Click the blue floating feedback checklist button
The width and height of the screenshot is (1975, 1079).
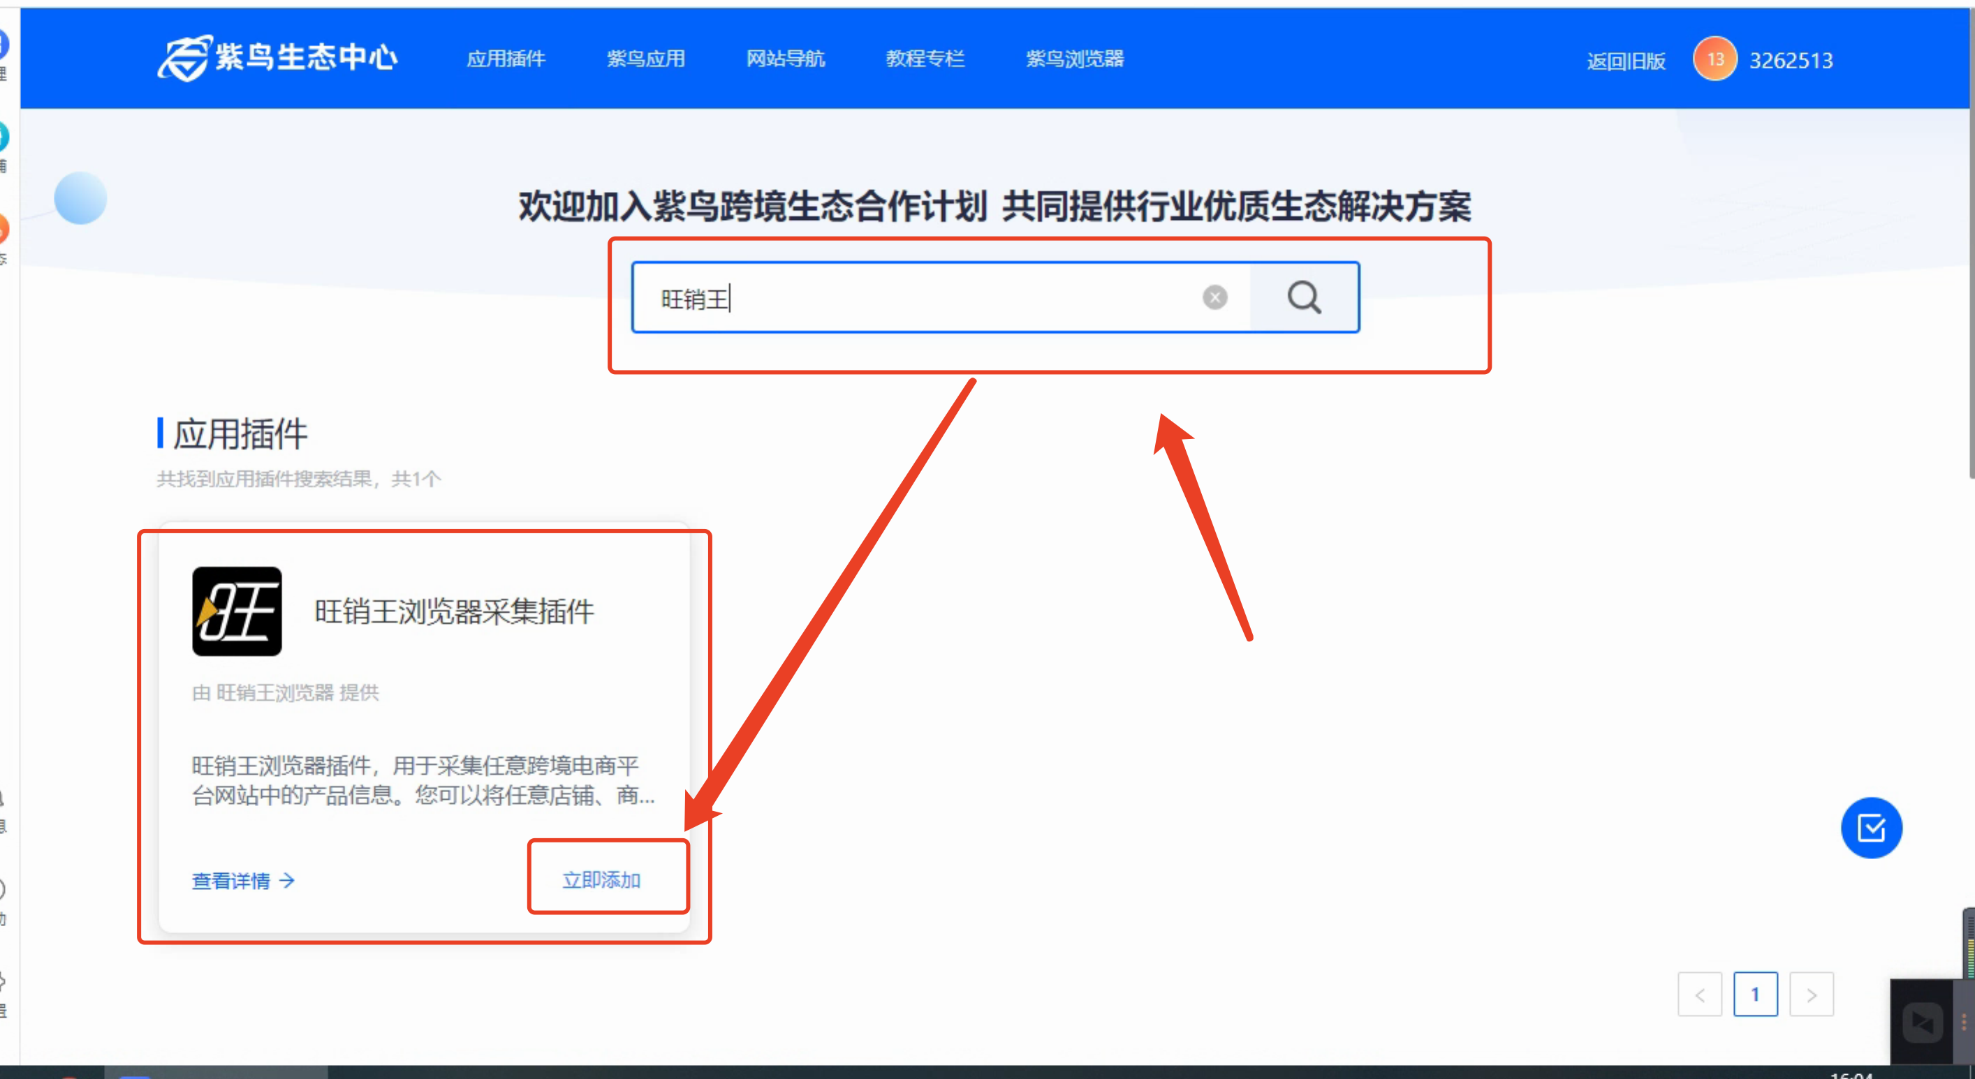point(1872,828)
